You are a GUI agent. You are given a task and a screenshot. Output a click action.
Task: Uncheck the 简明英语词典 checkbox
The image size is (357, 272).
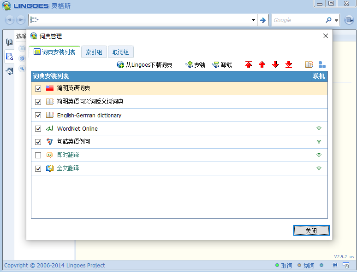pos(38,88)
